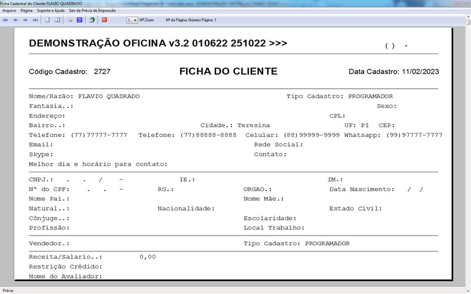471x294 pixels.
Task: Click the city value Teresina
Action: (254, 125)
